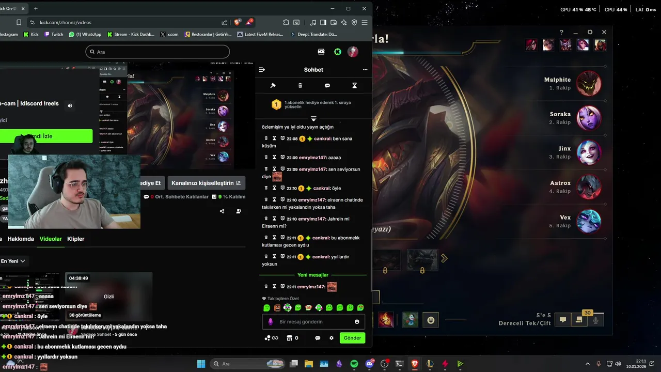Open the user profile avatar in Kick header
Screen dimensions: 661x372
click(x=353, y=52)
